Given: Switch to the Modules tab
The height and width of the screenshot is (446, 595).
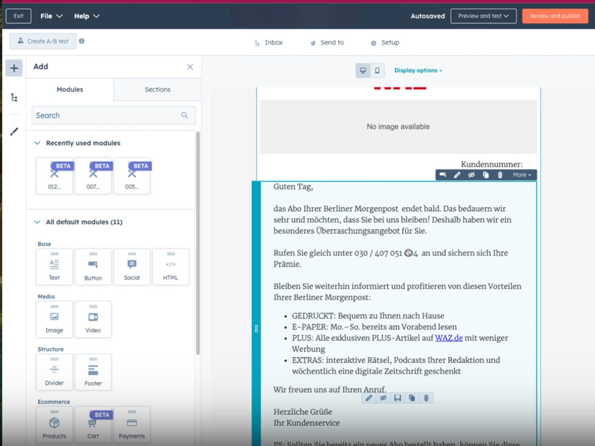Looking at the screenshot, I should coord(70,90).
